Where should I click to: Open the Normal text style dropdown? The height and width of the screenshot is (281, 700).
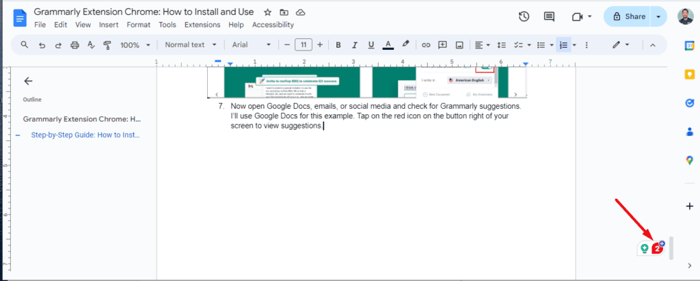pos(191,44)
